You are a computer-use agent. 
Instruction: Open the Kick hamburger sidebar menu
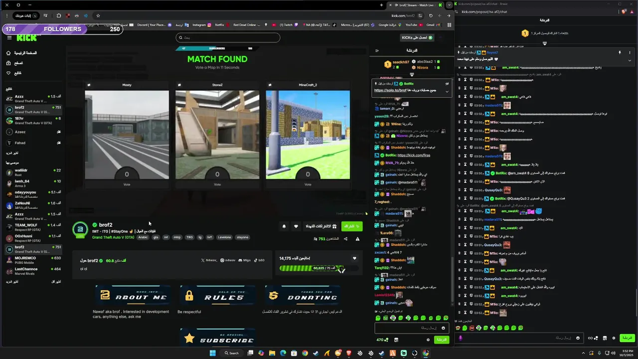pyautogui.click(x=9, y=37)
